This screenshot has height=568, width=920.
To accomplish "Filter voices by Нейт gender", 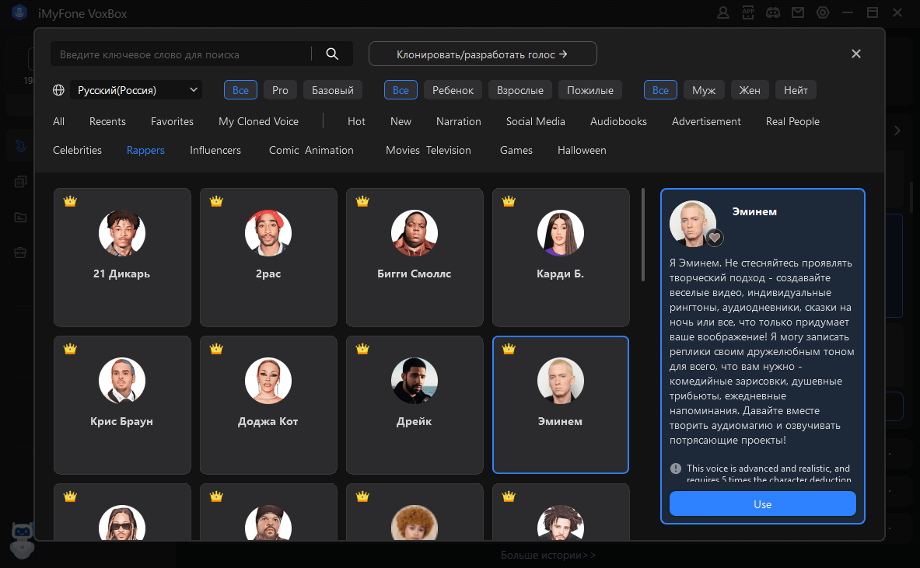I will pos(796,90).
